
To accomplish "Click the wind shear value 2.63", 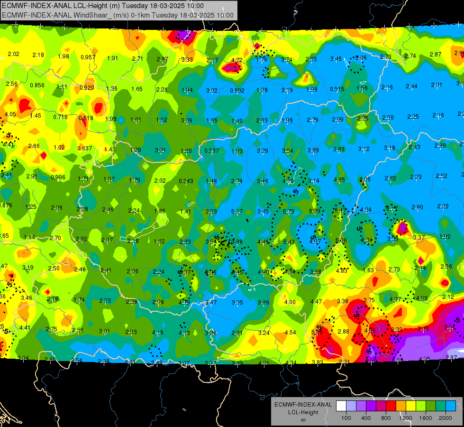I will click(262, 121).
